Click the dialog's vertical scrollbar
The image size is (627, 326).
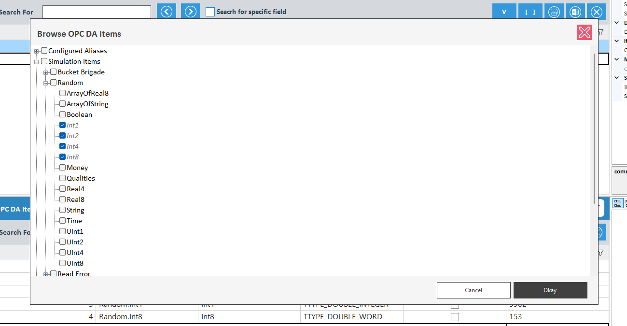tap(594, 128)
